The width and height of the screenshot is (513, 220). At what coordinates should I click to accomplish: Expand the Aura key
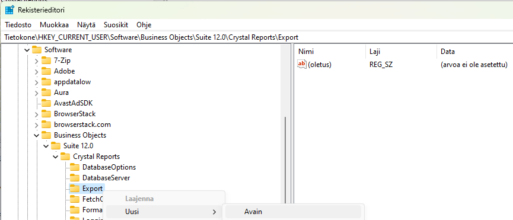pos(36,93)
